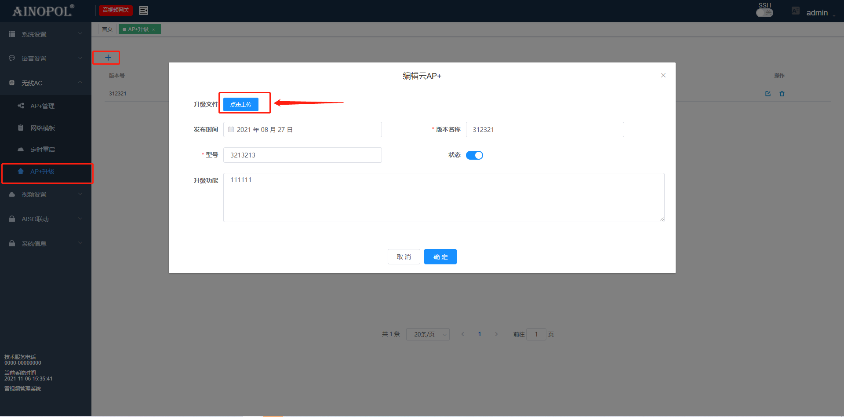
Task: Open the admin user dropdown
Action: (817, 13)
